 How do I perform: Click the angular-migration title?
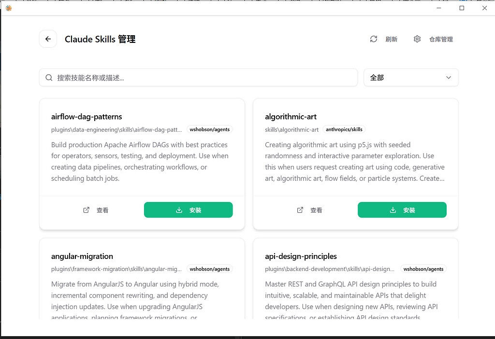pyautogui.click(x=82, y=256)
